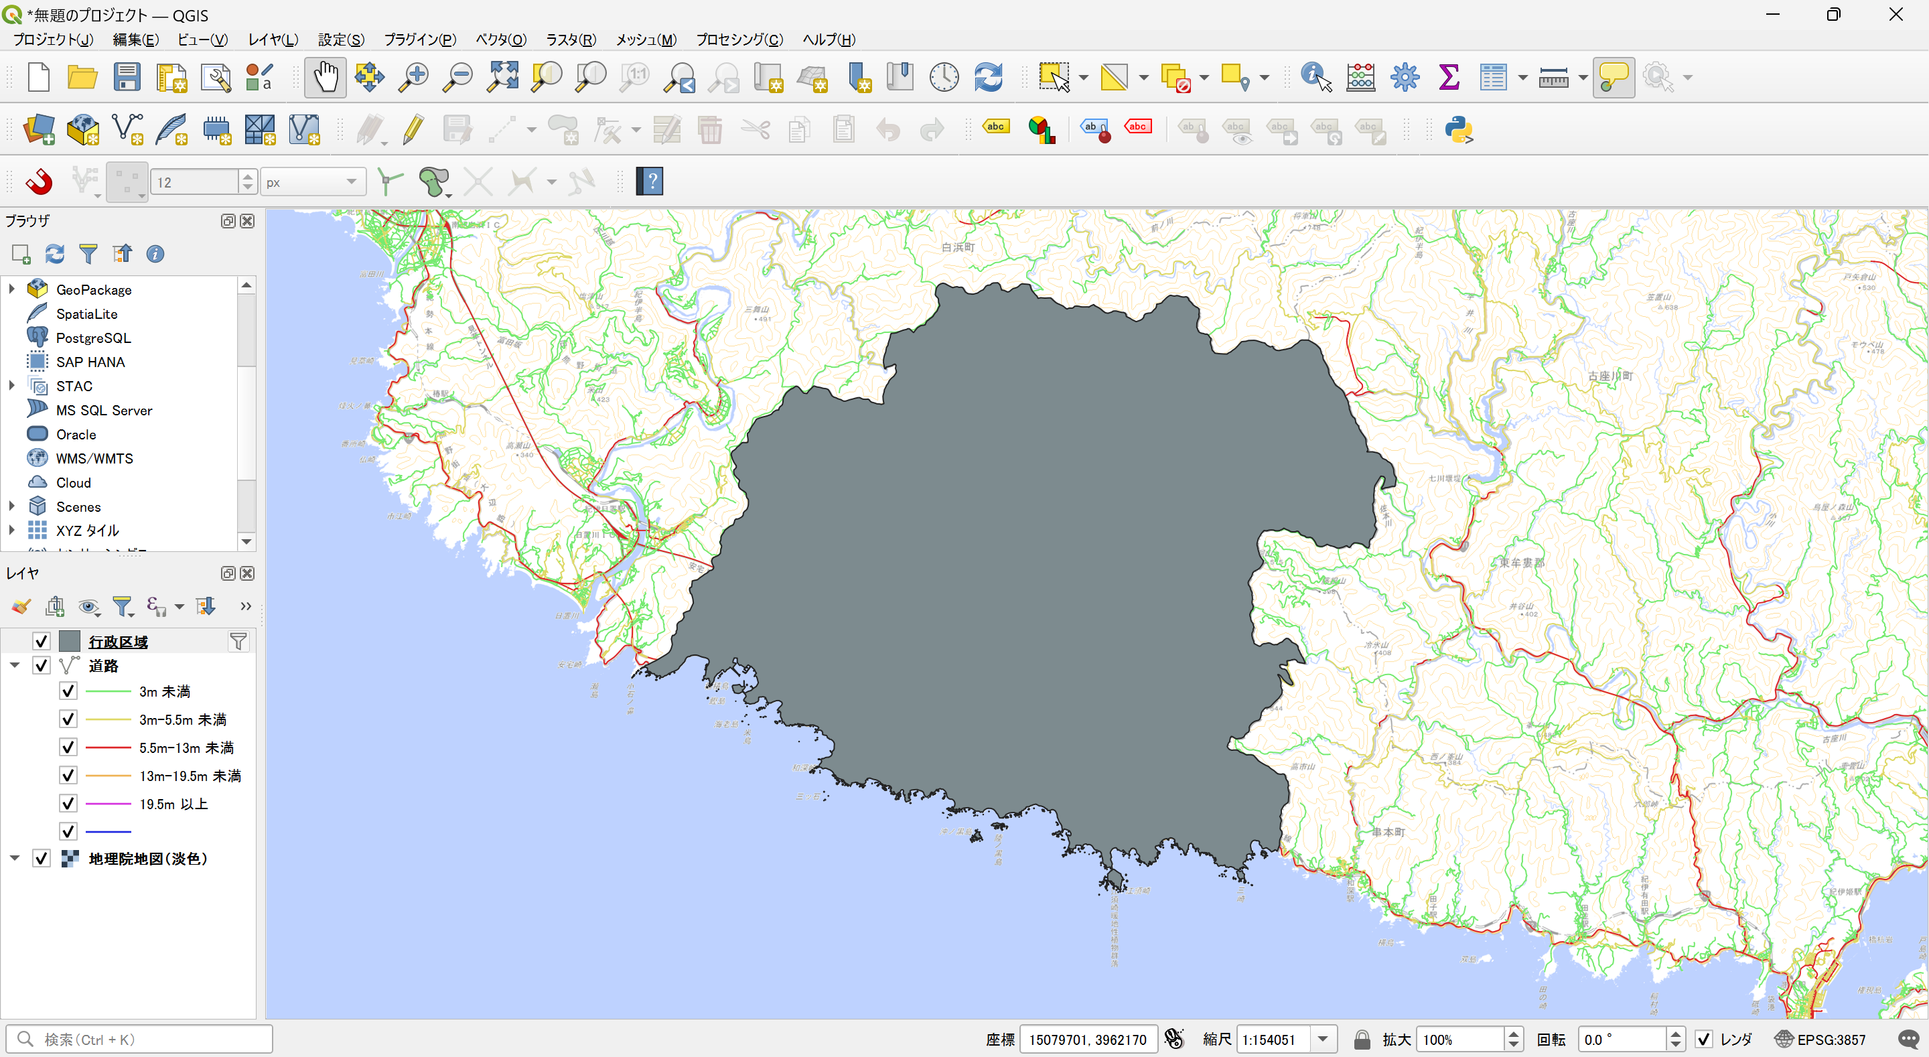1929x1057 pixels.
Task: Click the Identify Features tool icon
Action: pyautogui.click(x=1315, y=77)
